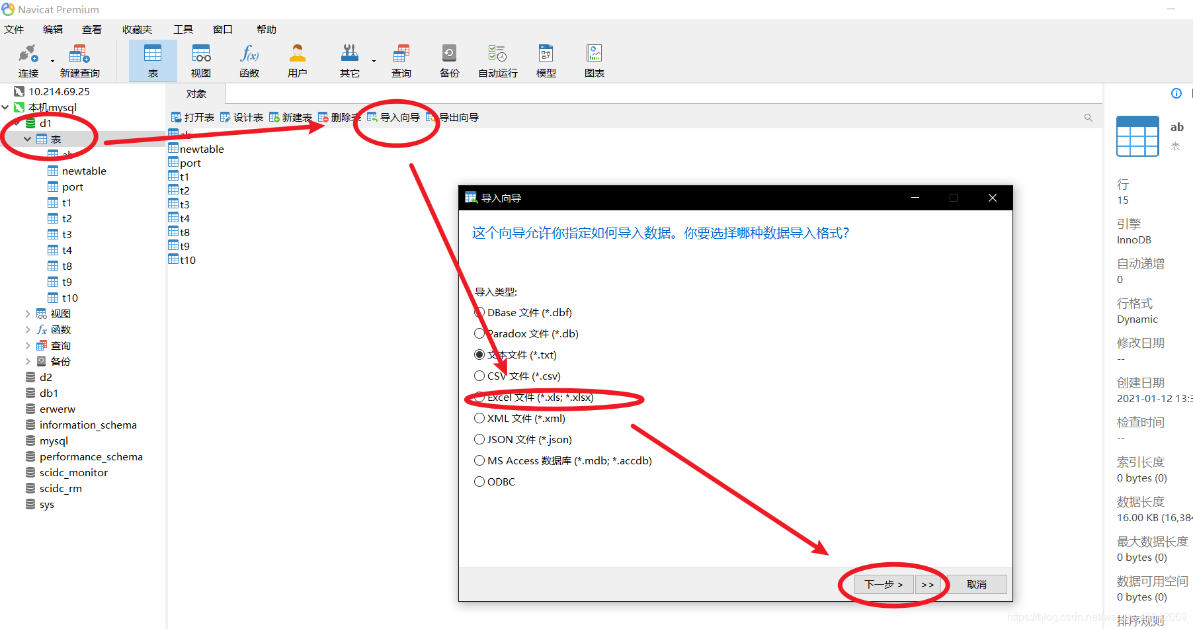Click 设计表 design table button

[241, 117]
